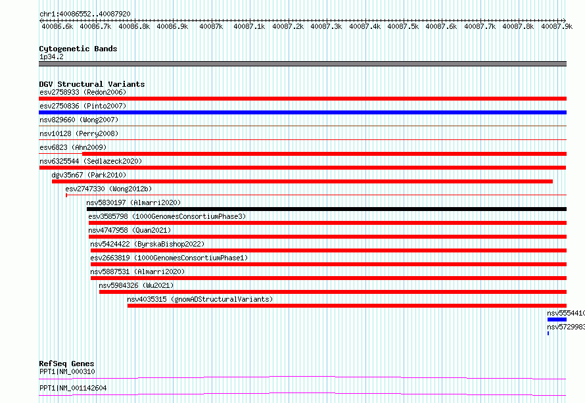Click variant label dgv35n67 (Park2010)

tap(89, 175)
